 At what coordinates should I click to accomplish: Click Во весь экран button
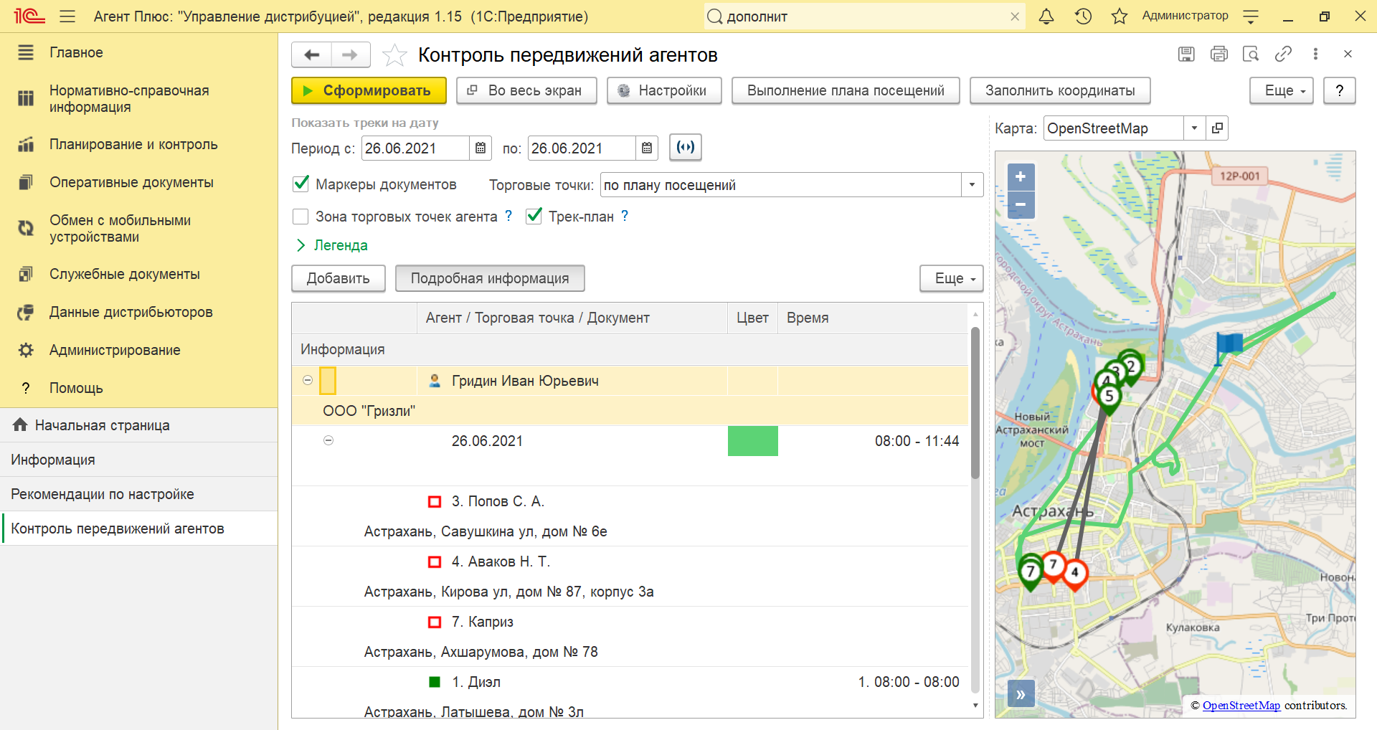[x=526, y=90]
